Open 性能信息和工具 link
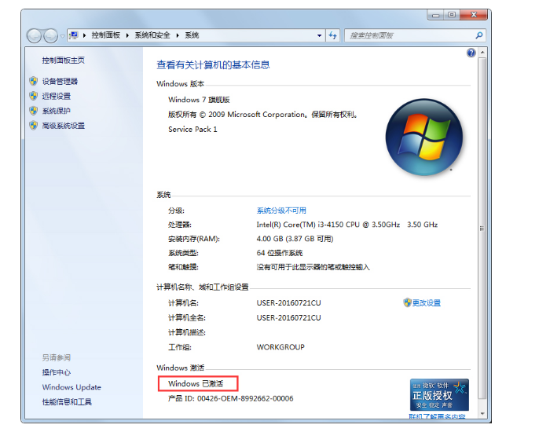The image size is (550, 432). [67, 402]
